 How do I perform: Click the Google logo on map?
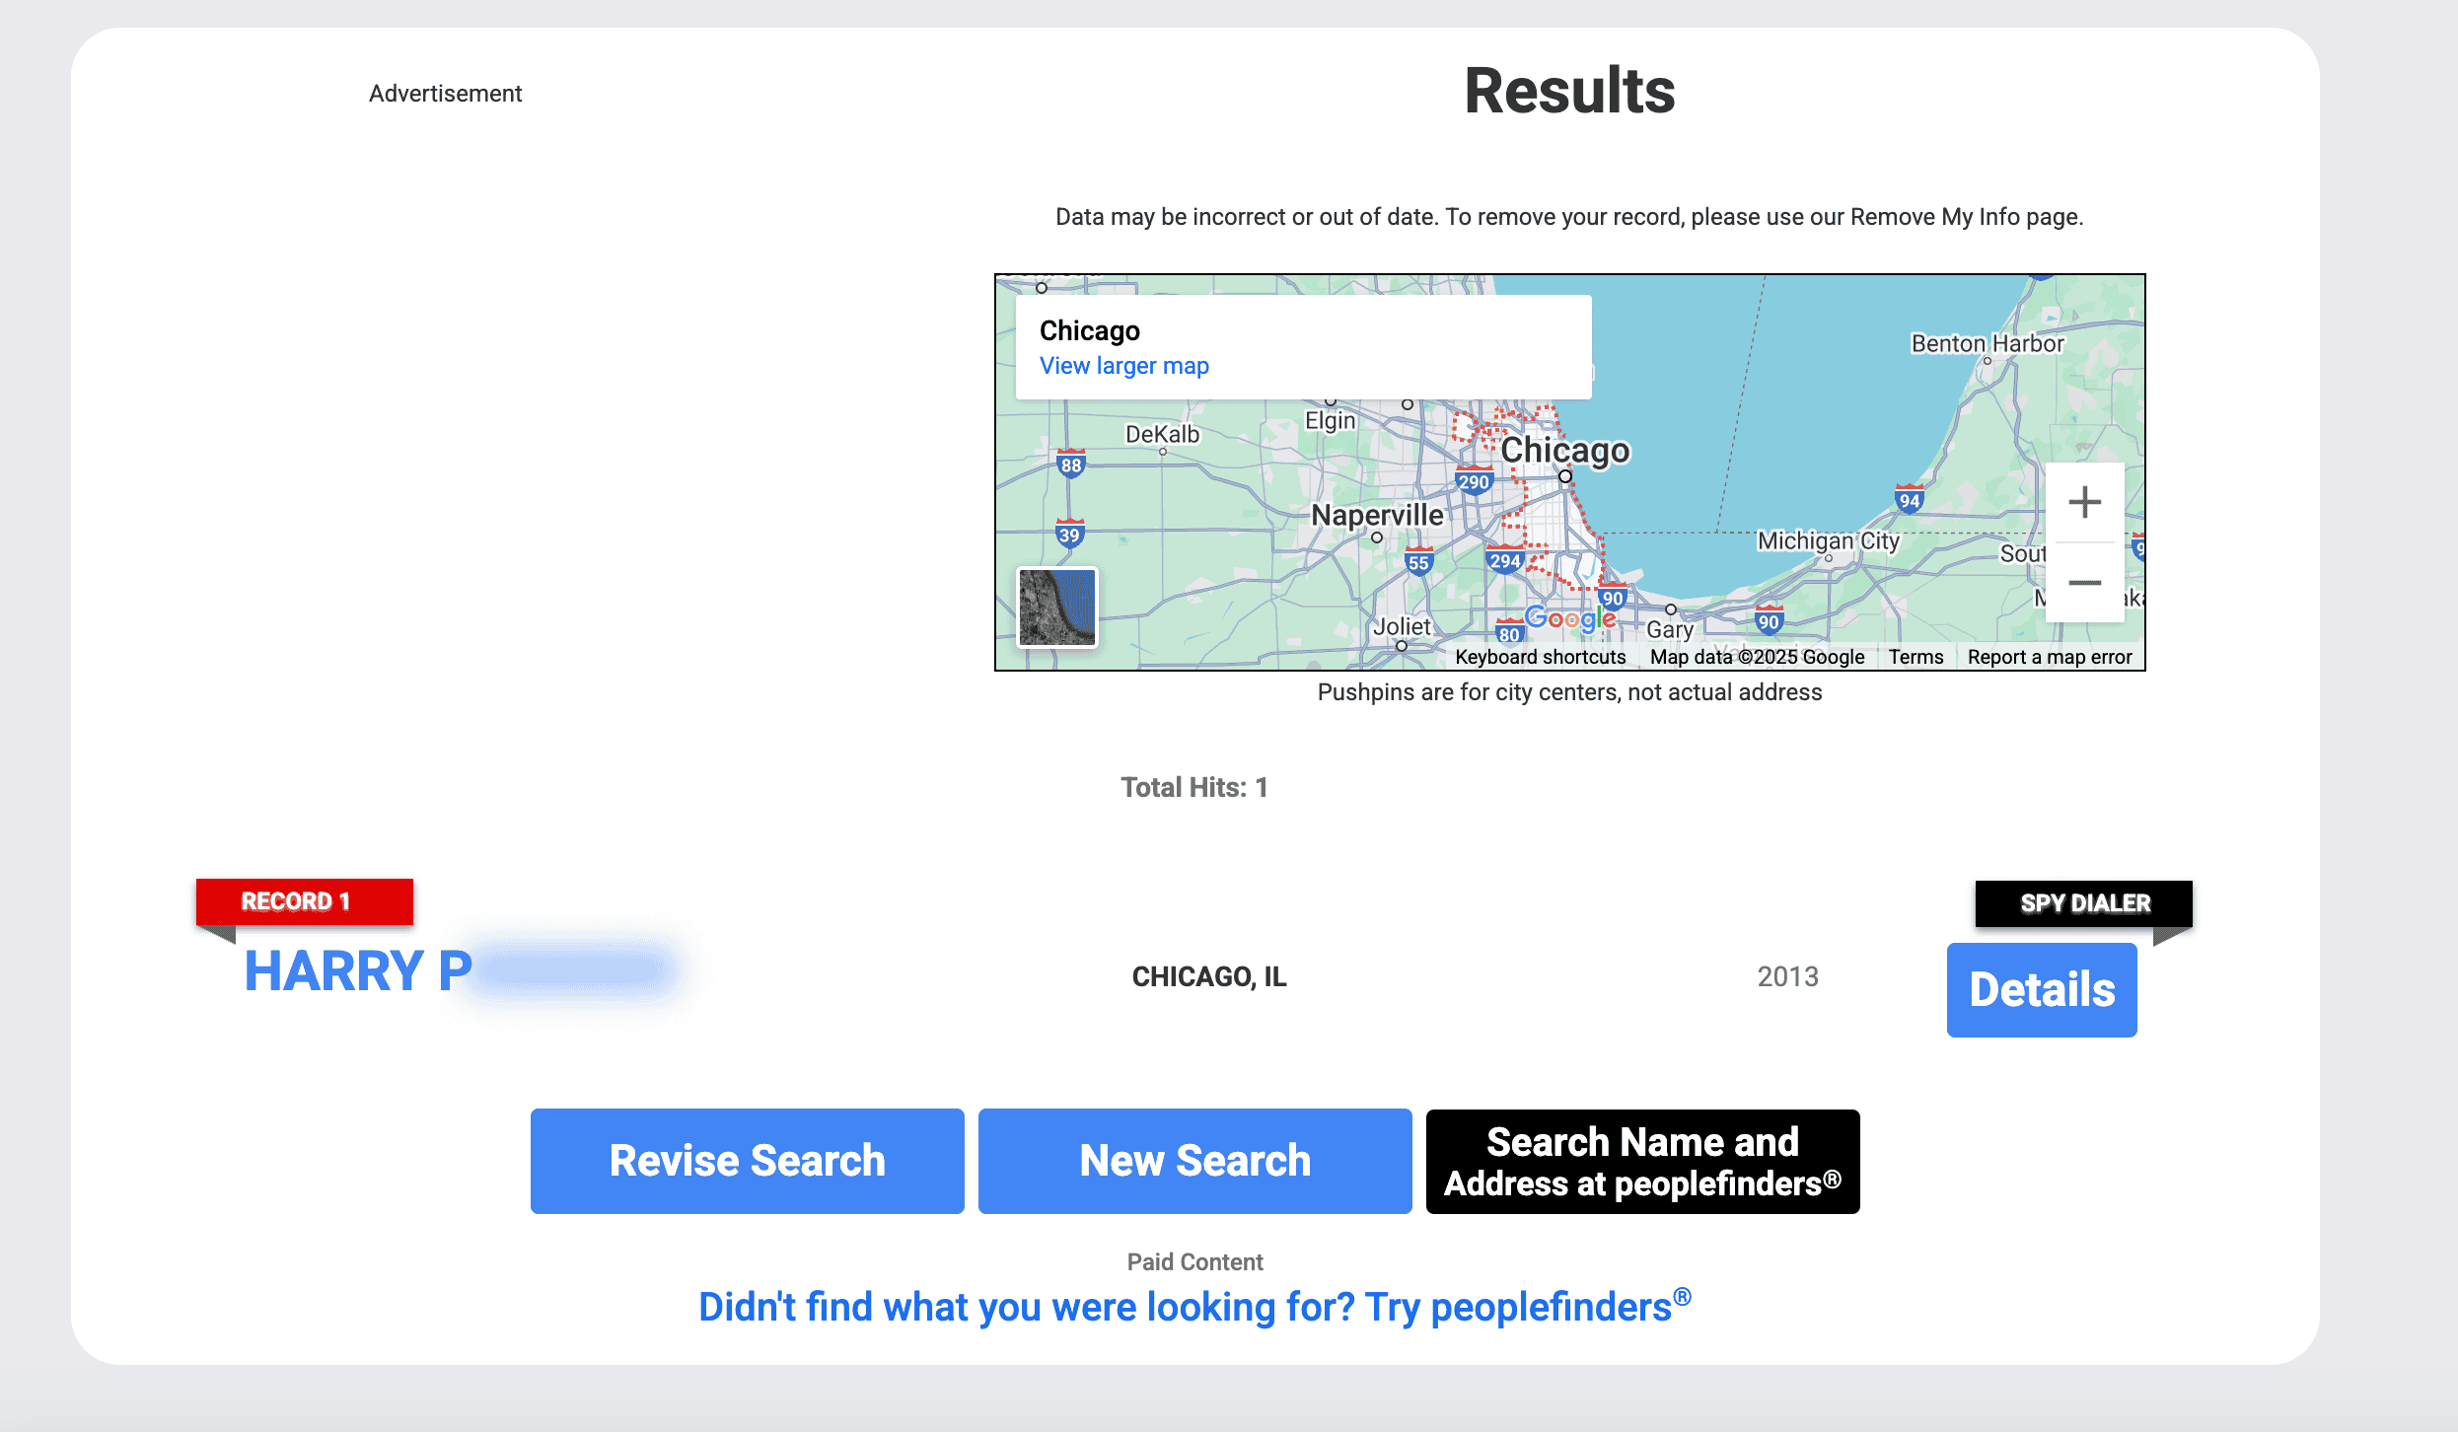click(x=1569, y=619)
